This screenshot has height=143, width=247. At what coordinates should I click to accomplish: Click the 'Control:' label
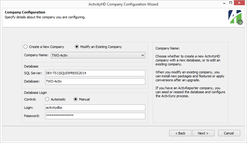[30, 99]
